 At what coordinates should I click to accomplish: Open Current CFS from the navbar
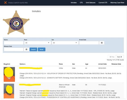[103, 3]
